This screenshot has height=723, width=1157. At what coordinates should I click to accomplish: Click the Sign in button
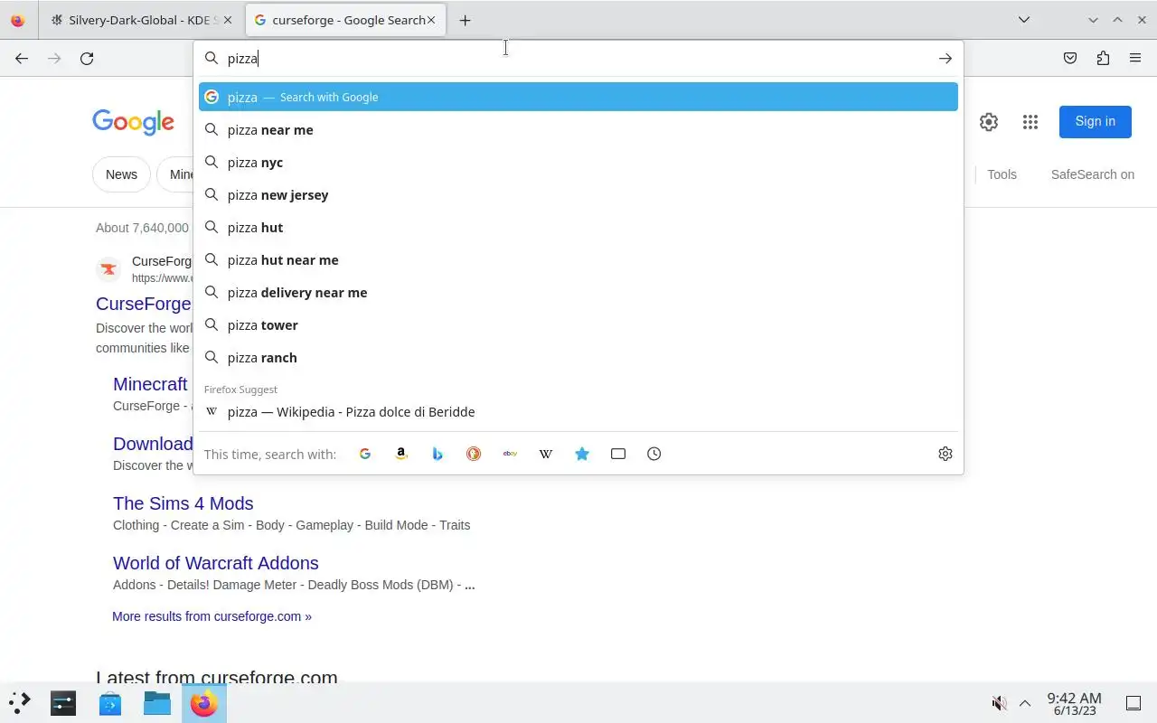pos(1095,121)
